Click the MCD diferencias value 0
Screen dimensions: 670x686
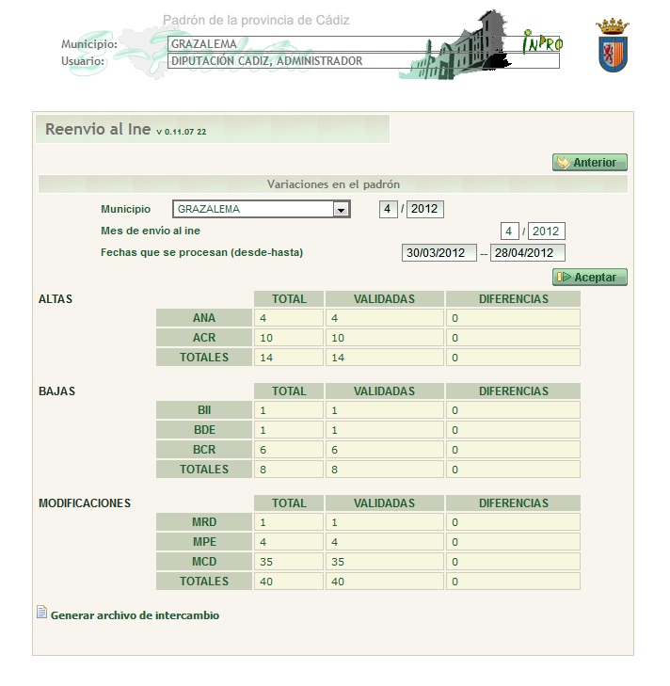[x=514, y=562]
